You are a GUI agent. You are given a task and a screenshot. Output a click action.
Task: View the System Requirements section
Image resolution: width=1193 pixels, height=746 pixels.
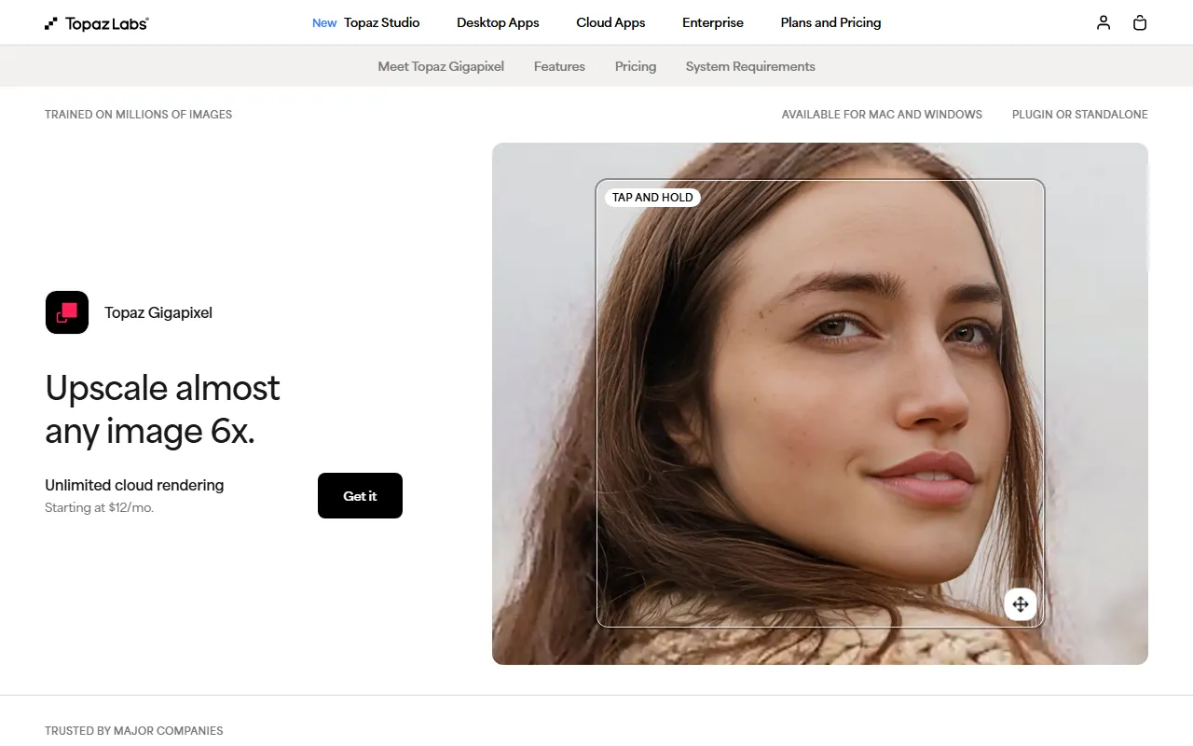click(750, 66)
